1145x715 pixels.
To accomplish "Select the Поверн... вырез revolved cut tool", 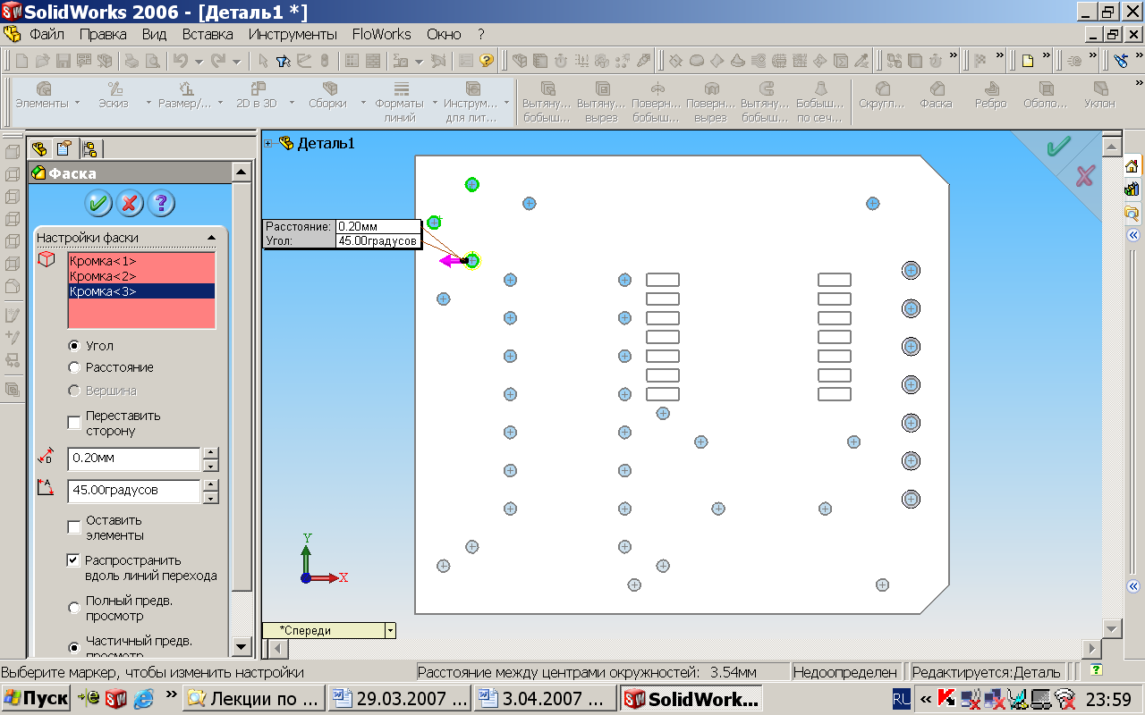I will tap(711, 102).
